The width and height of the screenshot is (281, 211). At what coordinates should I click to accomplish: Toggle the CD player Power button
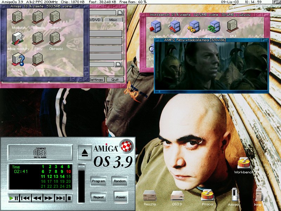pyautogui.click(x=121, y=197)
